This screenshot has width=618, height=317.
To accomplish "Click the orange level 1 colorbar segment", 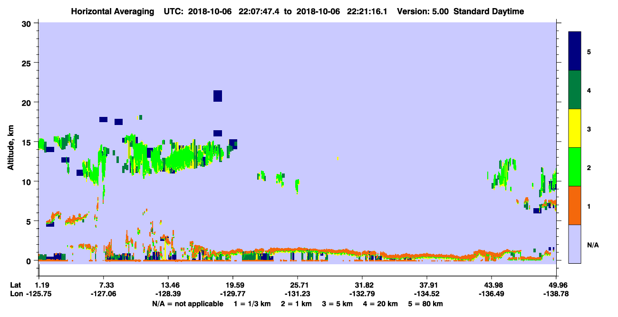I will tap(575, 205).
